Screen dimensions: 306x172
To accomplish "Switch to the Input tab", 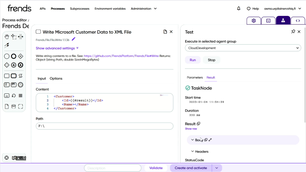I will pyautogui.click(x=42, y=78).
